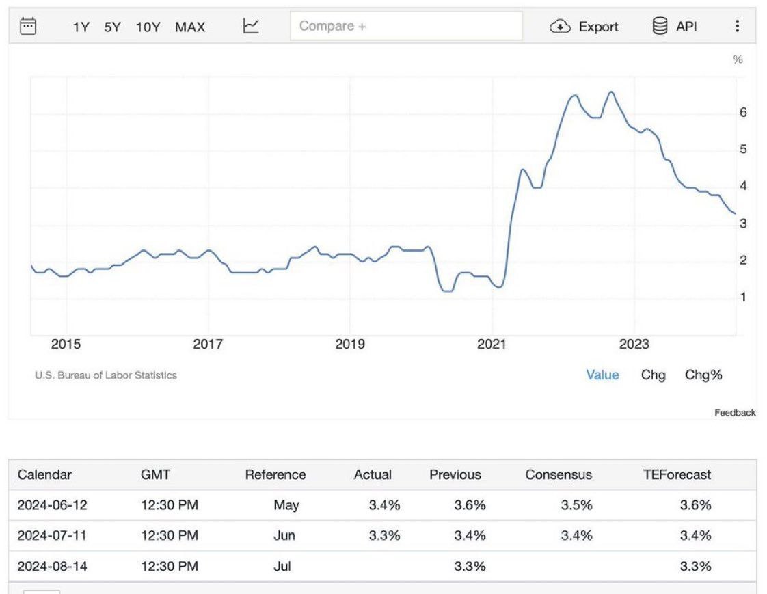Image resolution: width=767 pixels, height=594 pixels.
Task: Click the chart line peak near 2022
Action: (x=610, y=92)
